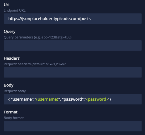Click the 'Request headers' default hint text
145x135 pixels.
pos(35,64)
